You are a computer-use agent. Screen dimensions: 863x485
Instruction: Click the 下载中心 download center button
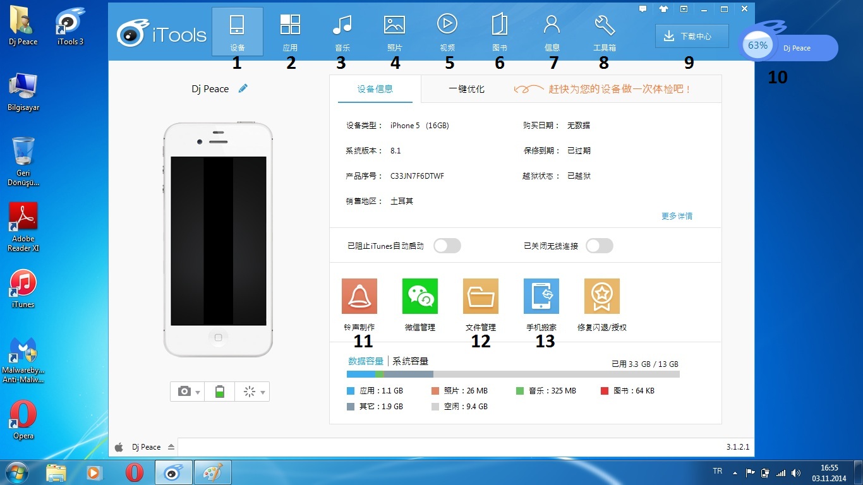692,37
